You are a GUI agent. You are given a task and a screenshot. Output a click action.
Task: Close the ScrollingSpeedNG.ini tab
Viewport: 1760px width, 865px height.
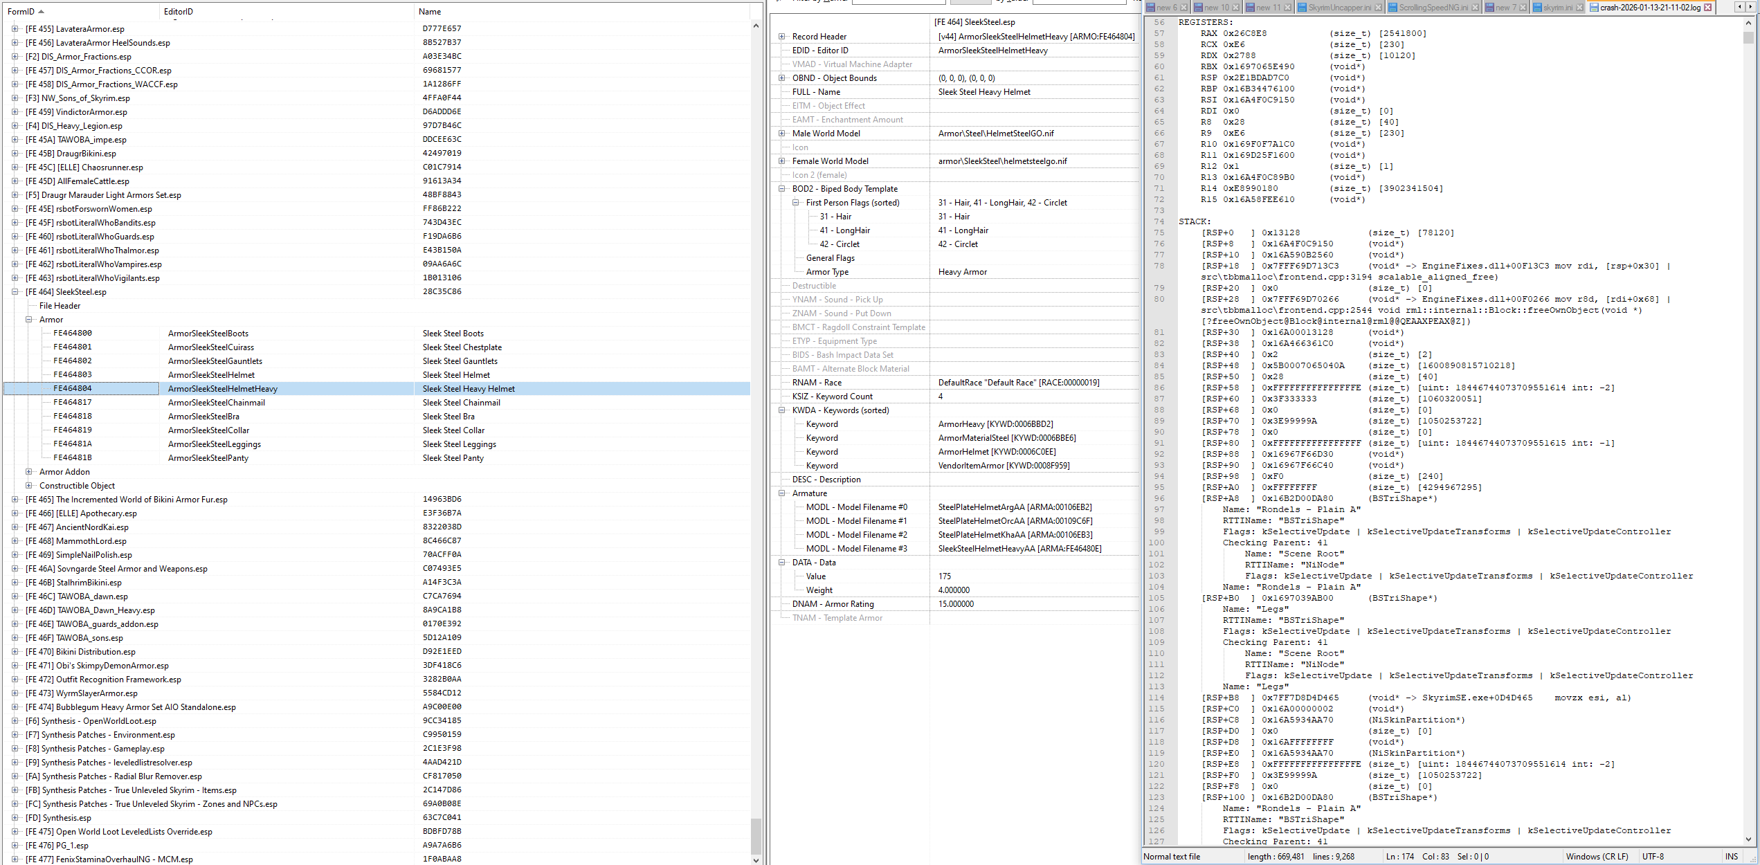[1475, 8]
